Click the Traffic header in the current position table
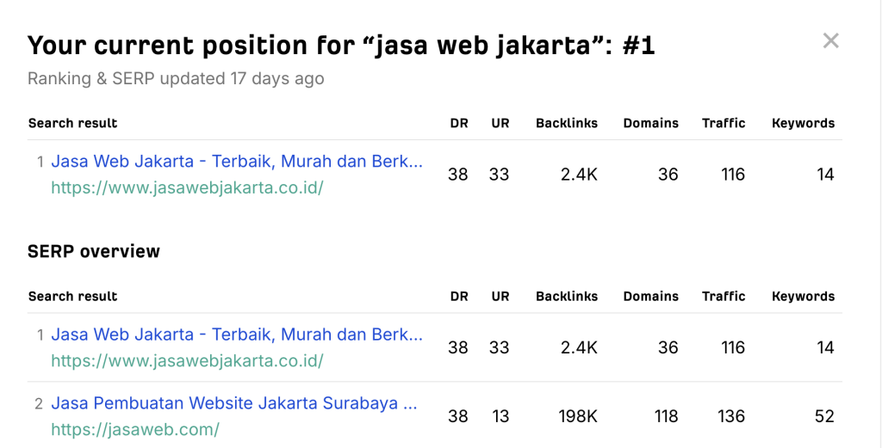Image resolution: width=882 pixels, height=448 pixels. [x=724, y=124]
